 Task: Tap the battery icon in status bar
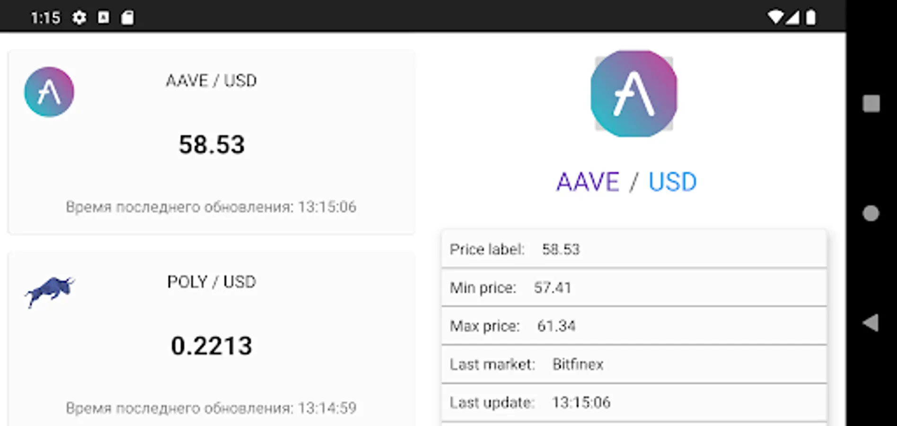[x=810, y=18]
